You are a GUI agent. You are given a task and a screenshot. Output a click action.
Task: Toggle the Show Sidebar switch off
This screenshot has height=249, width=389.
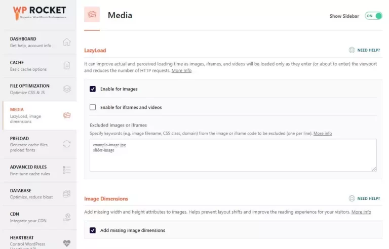tap(373, 16)
